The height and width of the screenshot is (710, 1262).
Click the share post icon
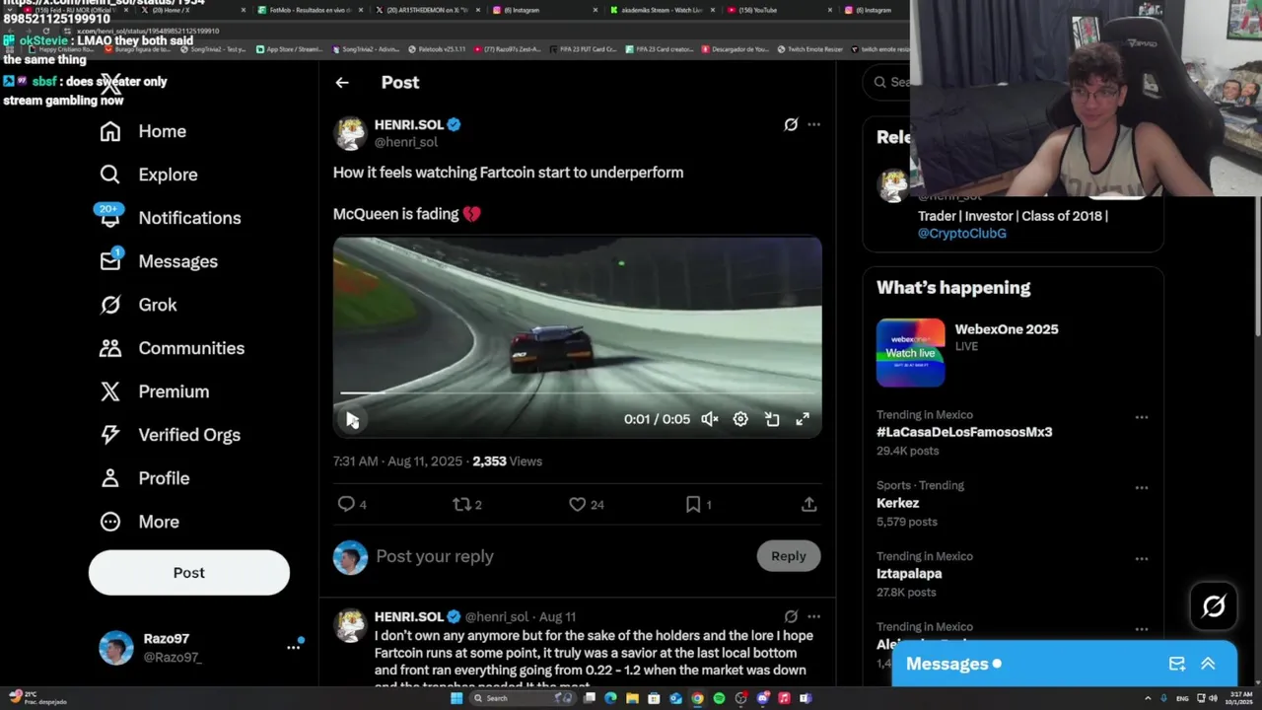point(808,504)
